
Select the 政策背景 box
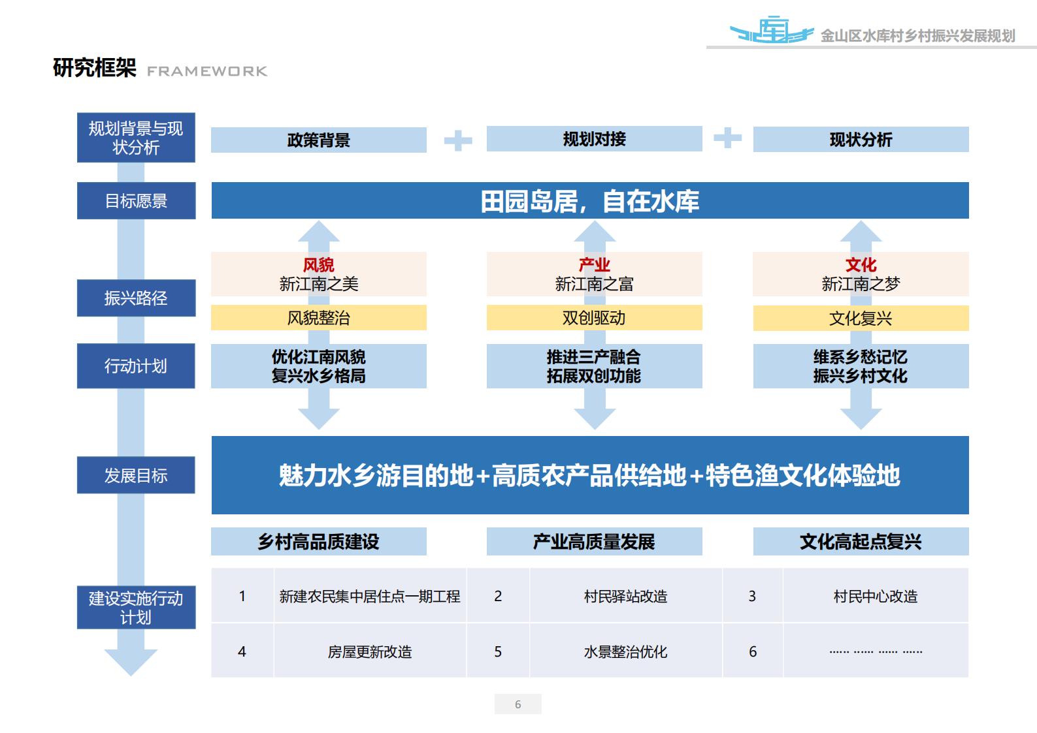(x=319, y=140)
